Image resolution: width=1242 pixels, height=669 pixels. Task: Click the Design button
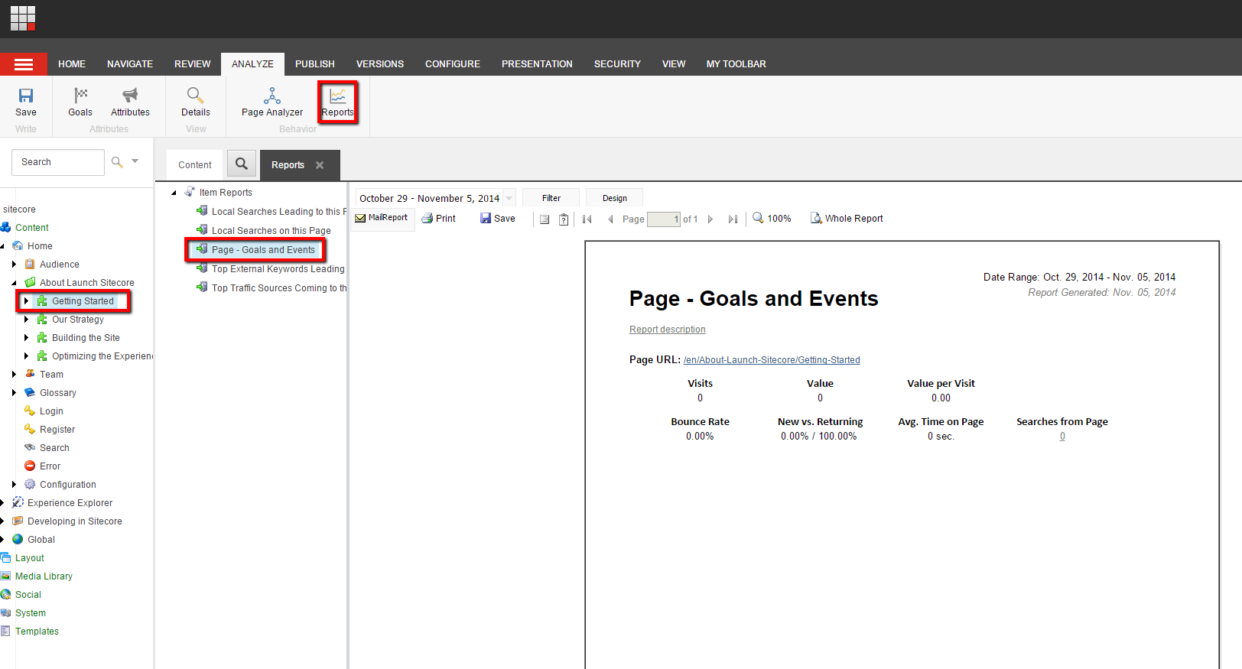tap(615, 198)
